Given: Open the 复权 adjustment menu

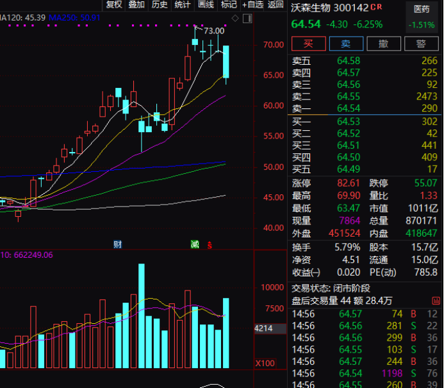Looking at the screenshot, I should point(114,4).
